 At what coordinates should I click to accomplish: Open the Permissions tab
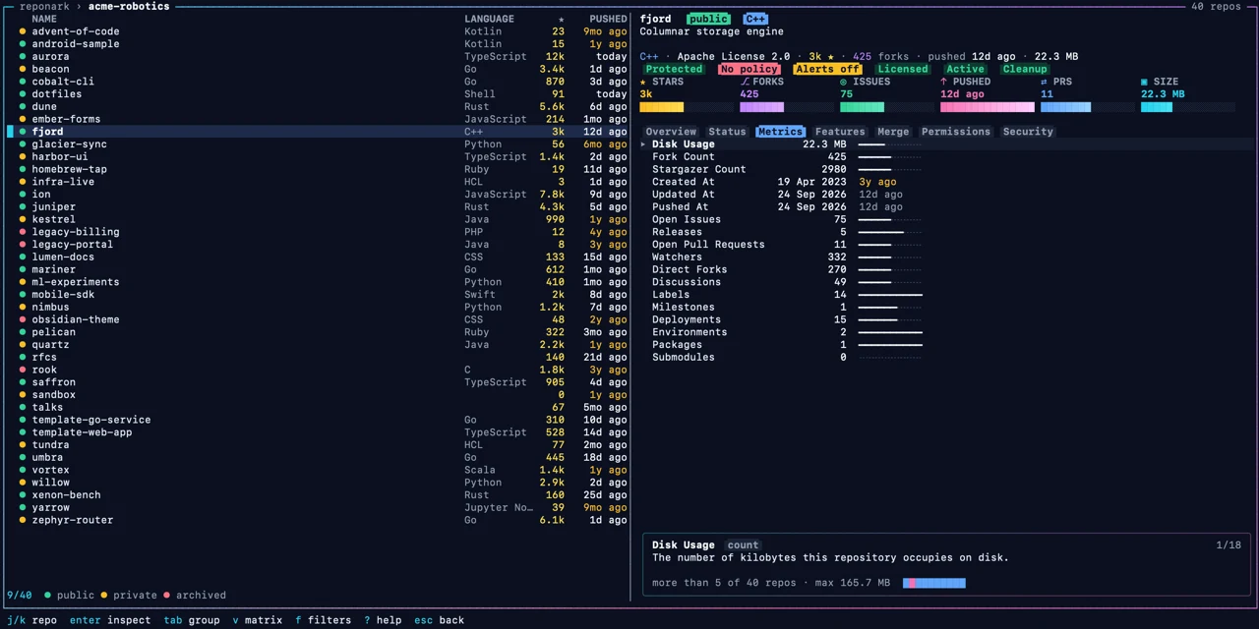(956, 132)
